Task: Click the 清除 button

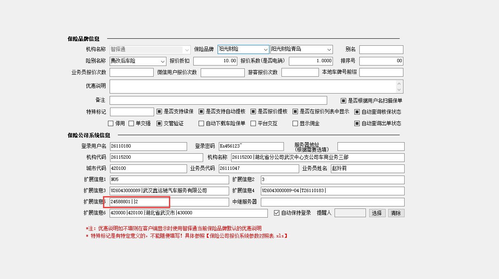Action: (x=396, y=213)
